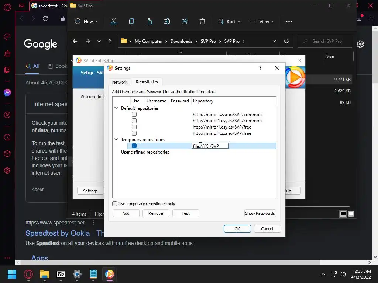
Task: Click the Paste clipboard icon in File Explorer
Action: click(149, 22)
